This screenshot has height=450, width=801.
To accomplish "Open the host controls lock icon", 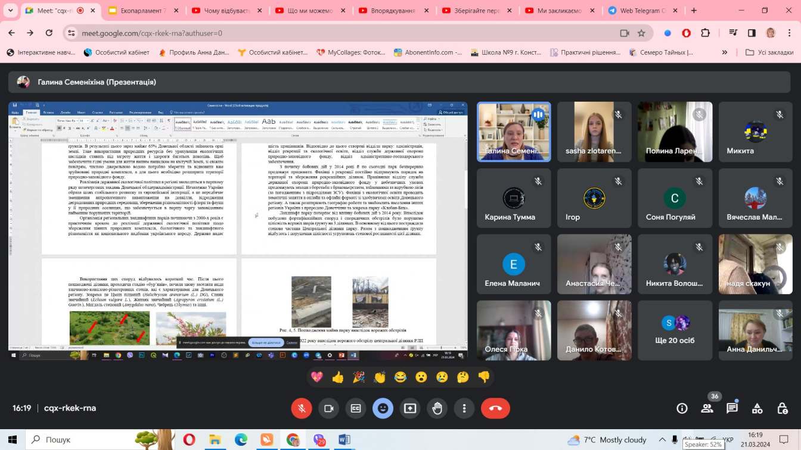I will [783, 408].
